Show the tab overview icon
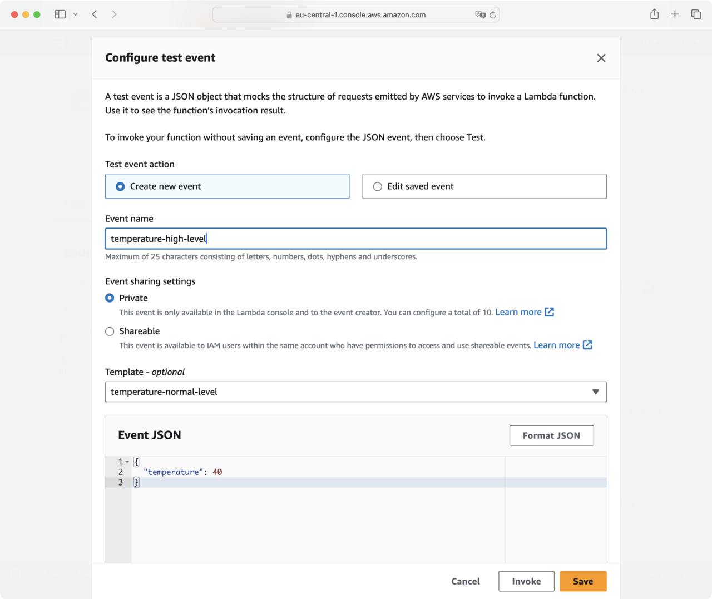 click(x=696, y=14)
